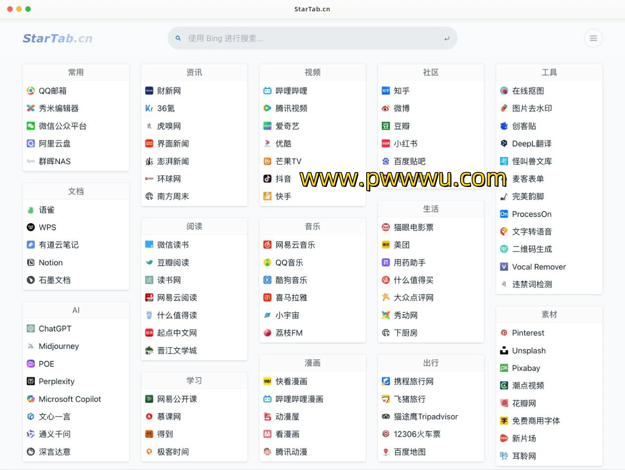Screen dimensions: 625x470
Task: Click the WPS black round icon
Action: pos(31,227)
